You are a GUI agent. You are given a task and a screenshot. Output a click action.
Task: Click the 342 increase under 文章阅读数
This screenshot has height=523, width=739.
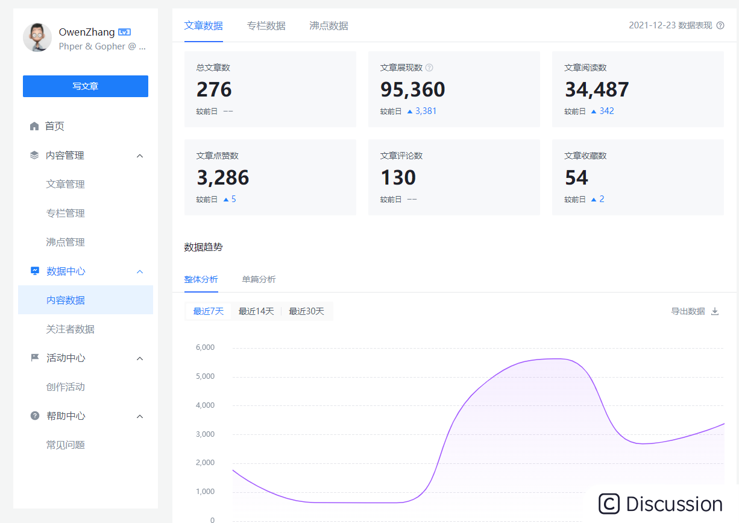coord(603,111)
